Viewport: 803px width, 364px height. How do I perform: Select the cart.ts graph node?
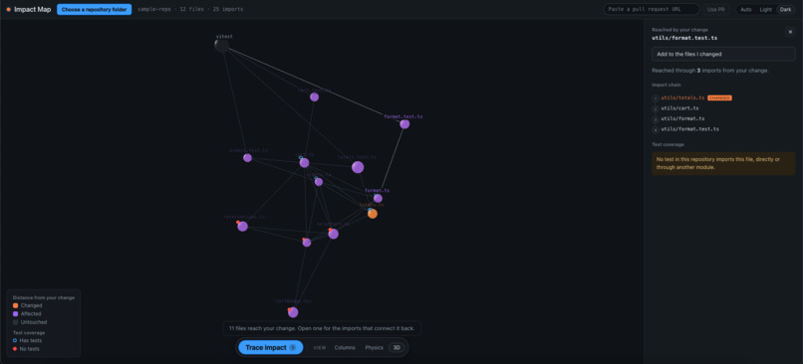304,162
